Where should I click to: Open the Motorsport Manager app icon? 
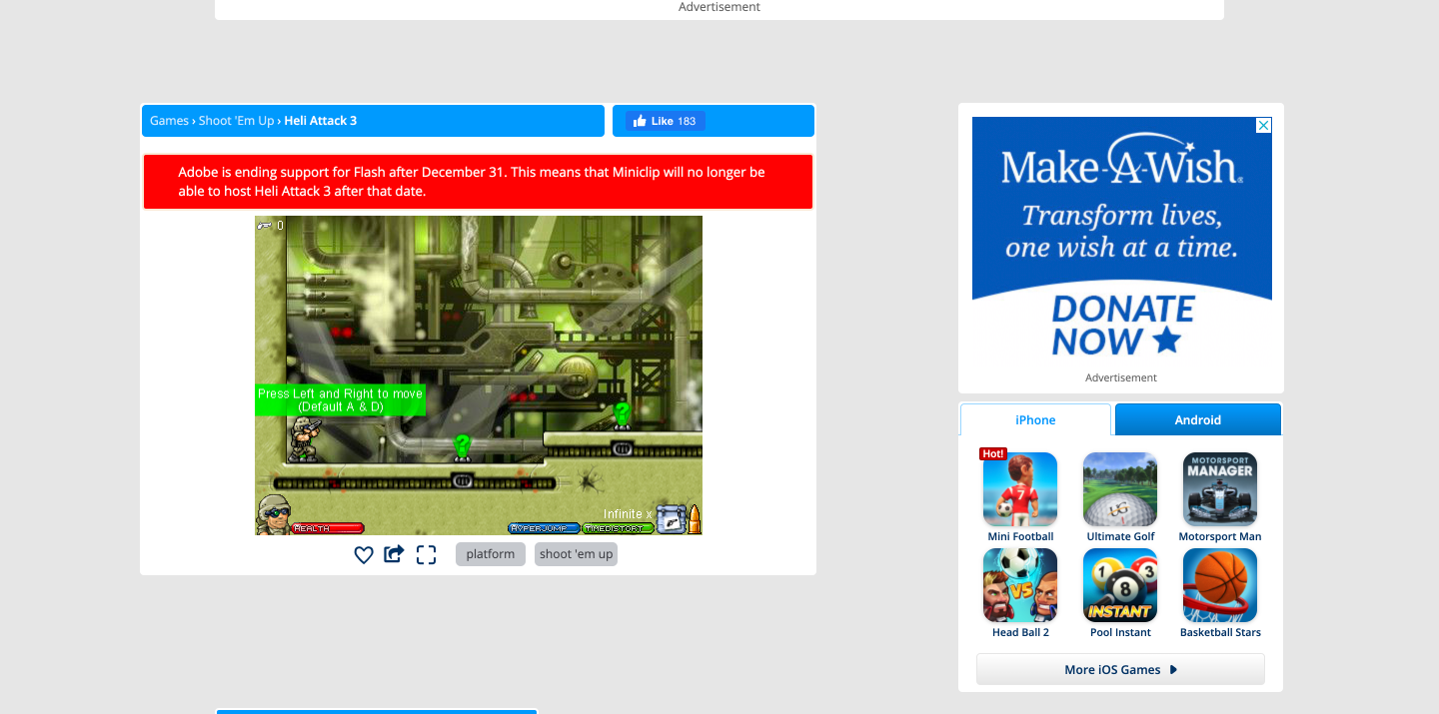coord(1220,489)
